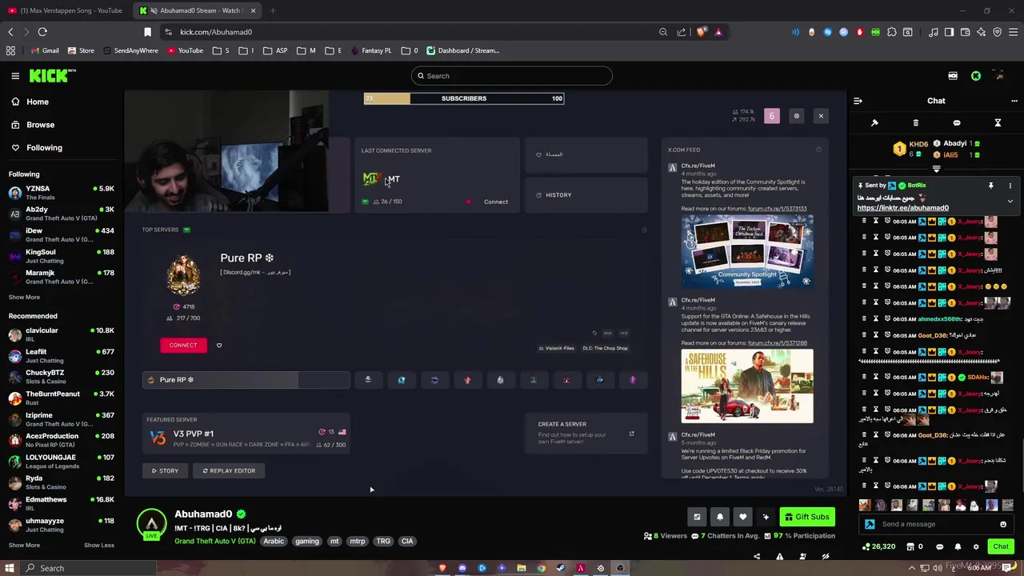Click the sparkle icon beside Gift Subs
This screenshot has width=1024, height=576.
766,517
